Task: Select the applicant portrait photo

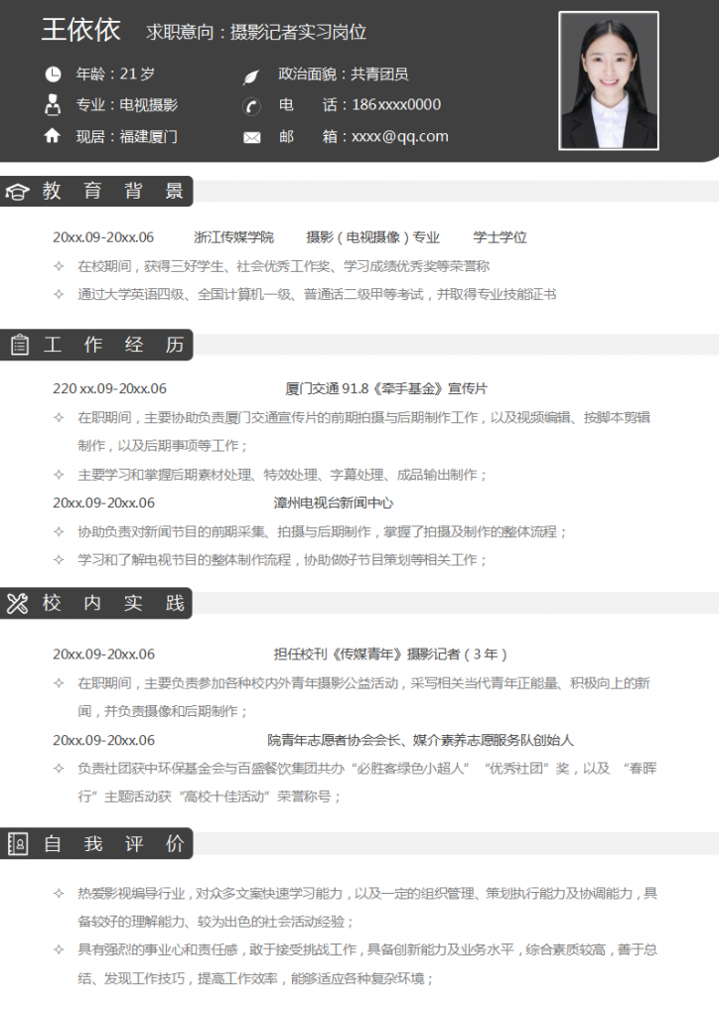Action: 608,80
